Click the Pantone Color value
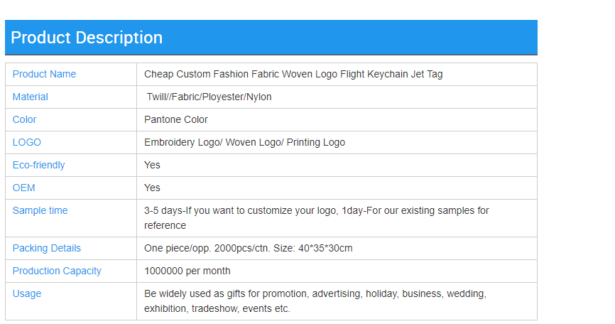This screenshot has width=615, height=324. coord(176,119)
